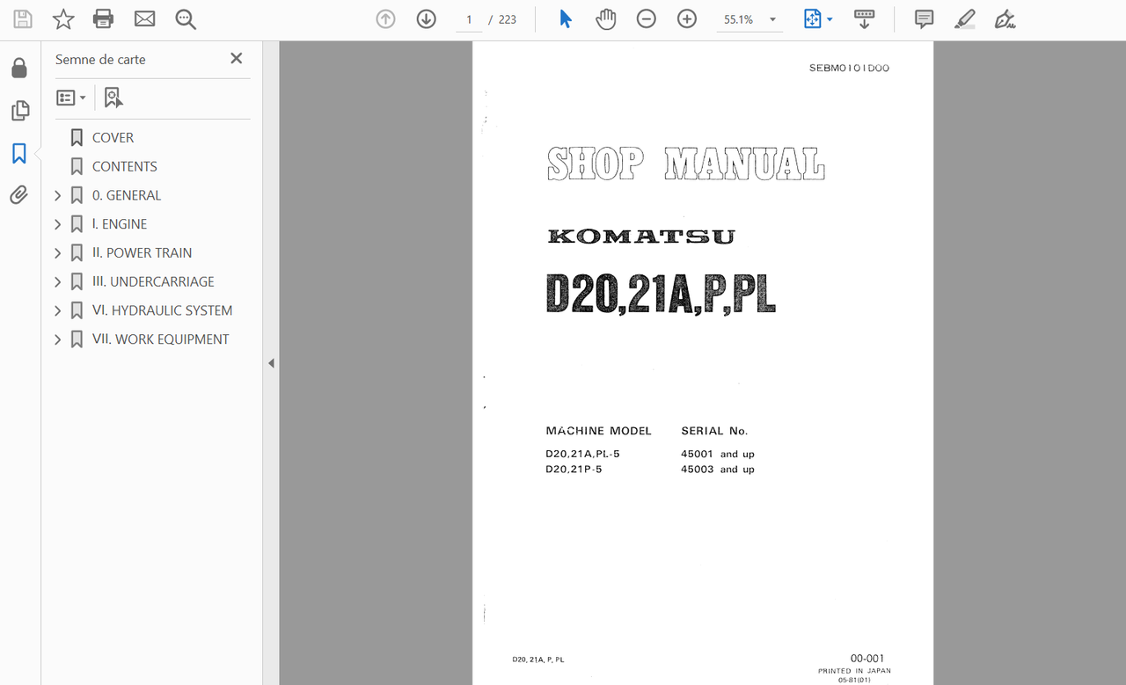The width and height of the screenshot is (1126, 685).
Task: Expand the I. ENGINE bookmark
Action: tap(58, 224)
